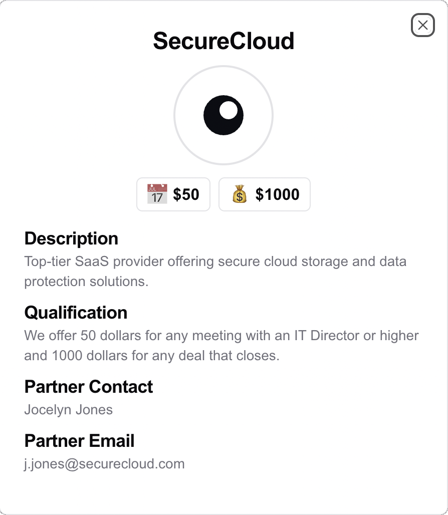Click the Qualification section heading
Screen dimensions: 448x515
[76, 313]
